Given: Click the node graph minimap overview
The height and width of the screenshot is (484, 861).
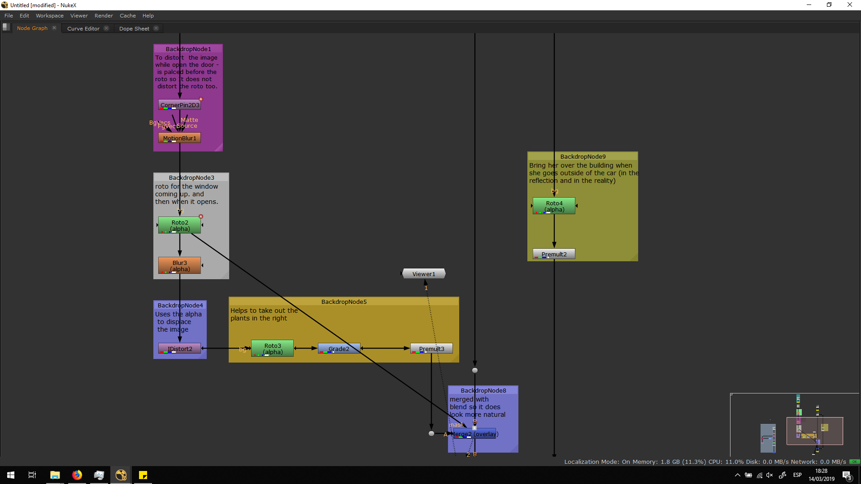Looking at the screenshot, I should point(794,425).
